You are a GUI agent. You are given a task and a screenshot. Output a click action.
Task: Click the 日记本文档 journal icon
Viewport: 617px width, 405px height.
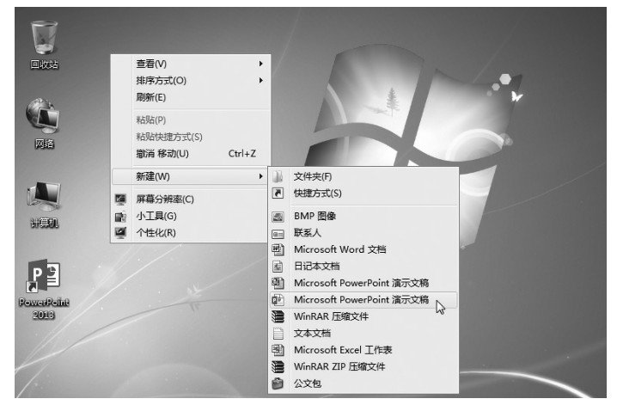click(278, 267)
